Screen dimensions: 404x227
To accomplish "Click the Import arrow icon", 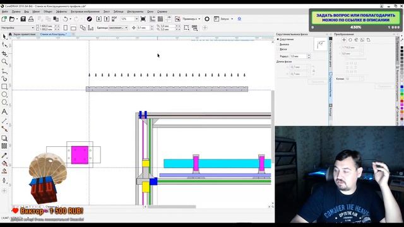I will pyautogui.click(x=98, y=19).
